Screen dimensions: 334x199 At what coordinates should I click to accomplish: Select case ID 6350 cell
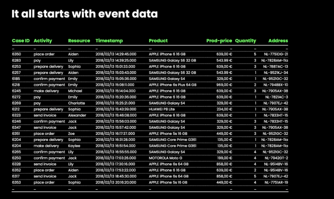click(16, 54)
